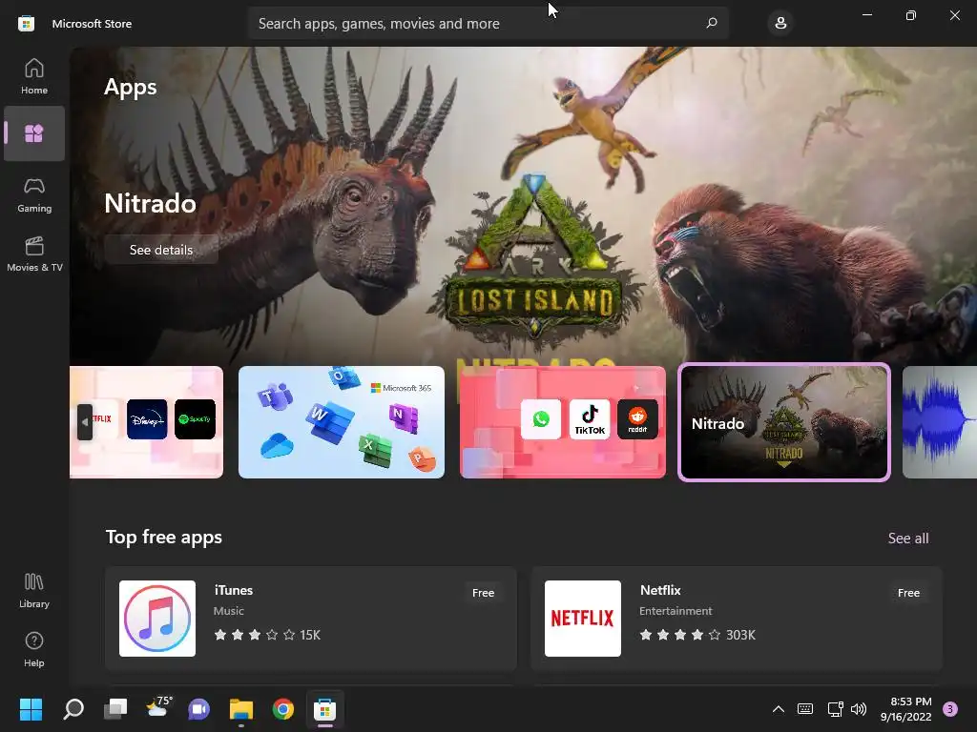Viewport: 977px width, 732px height.
Task: Open the iTunes app icon
Action: pos(157,619)
